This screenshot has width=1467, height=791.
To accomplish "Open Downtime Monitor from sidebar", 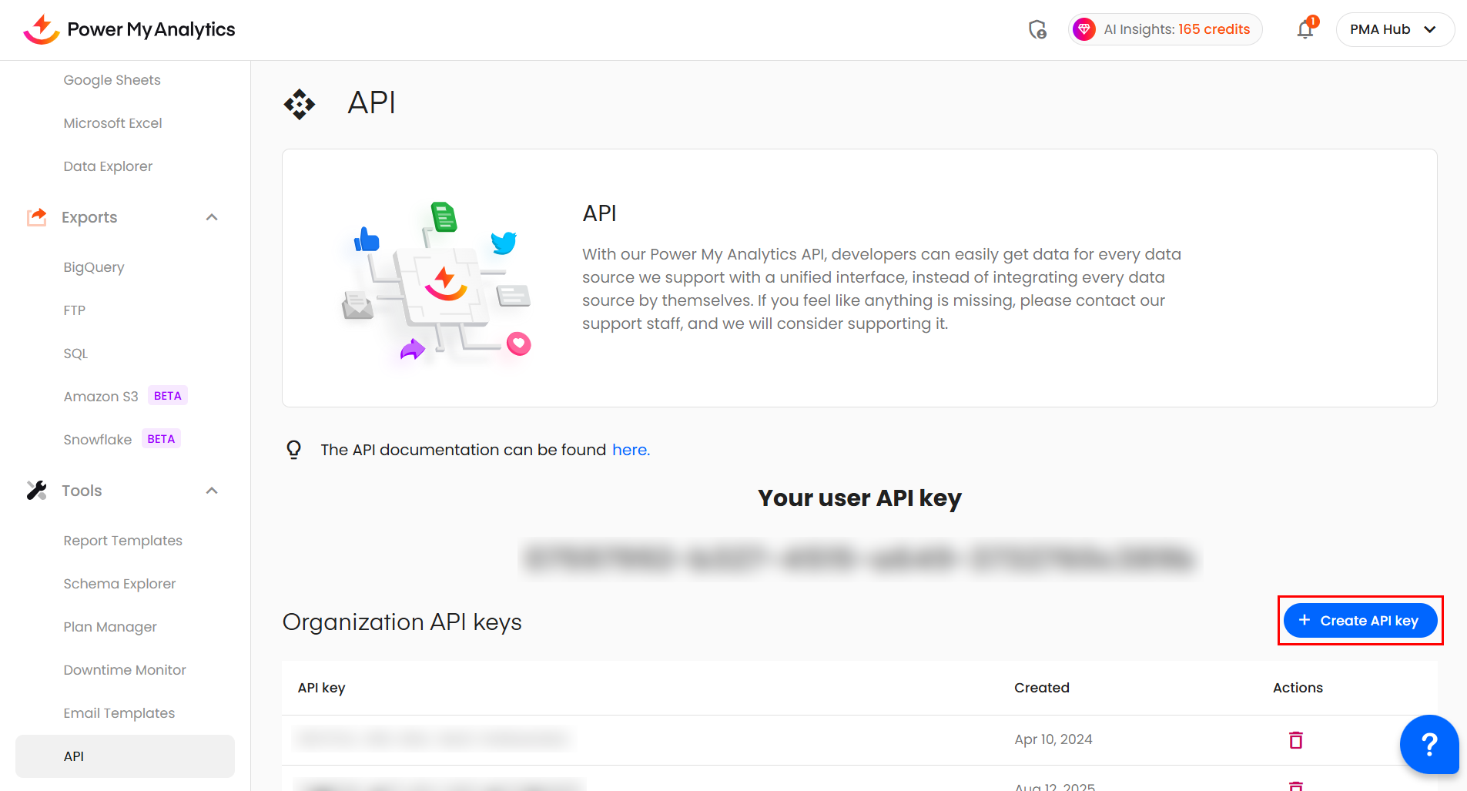I will click(x=125, y=670).
